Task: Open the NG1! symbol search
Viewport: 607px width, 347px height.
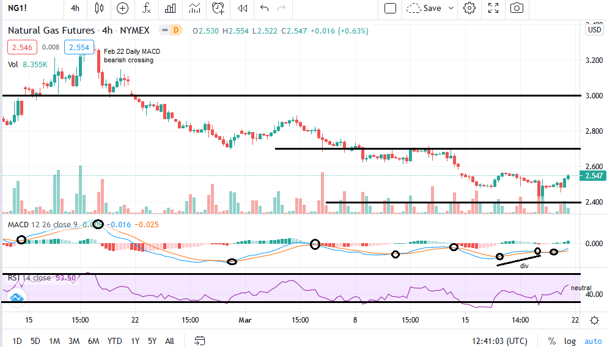Action: (x=17, y=8)
